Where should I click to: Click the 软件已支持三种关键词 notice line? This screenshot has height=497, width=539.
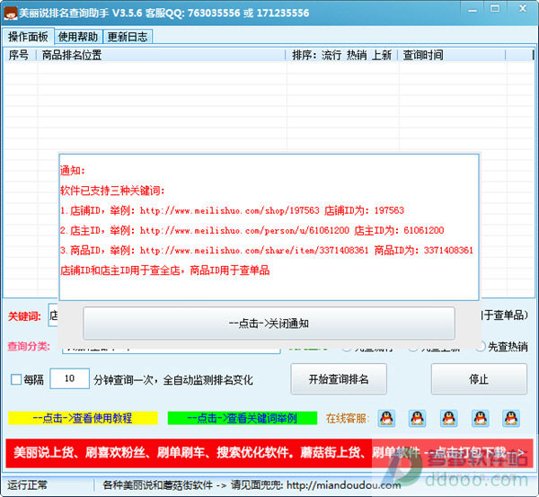tap(112, 191)
